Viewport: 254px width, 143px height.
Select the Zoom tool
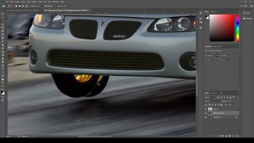(3, 83)
